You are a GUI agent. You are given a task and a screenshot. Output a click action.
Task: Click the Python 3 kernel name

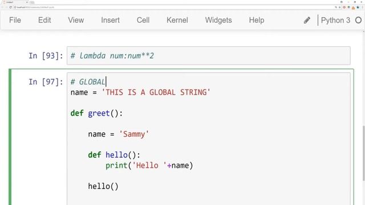[x=335, y=20]
